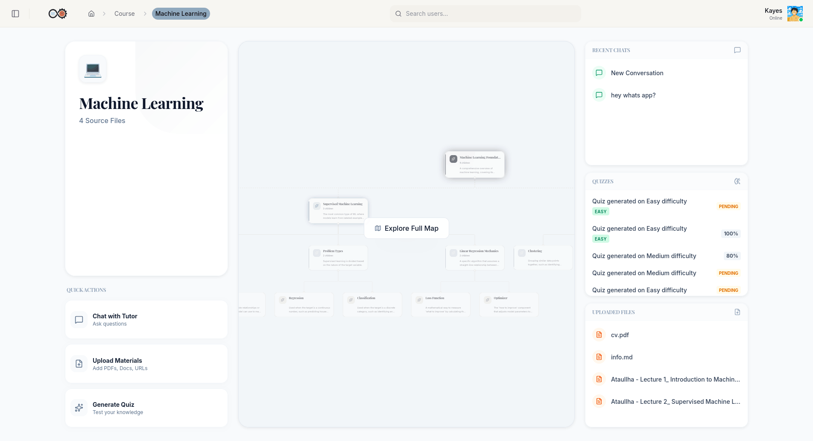Open Chat with Tutor quick action
This screenshot has width=813, height=441.
pyautogui.click(x=146, y=320)
